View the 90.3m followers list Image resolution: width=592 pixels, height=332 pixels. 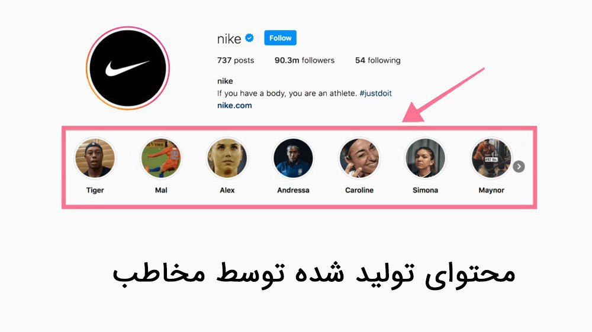click(x=304, y=60)
